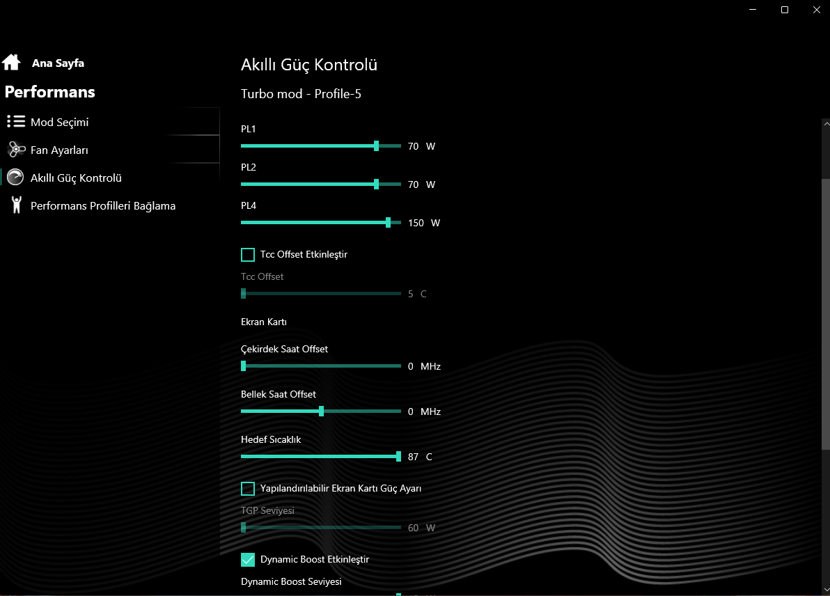The height and width of the screenshot is (596, 830).
Task: Select Performans Profilleri Bağlama menu entry
Action: (102, 205)
